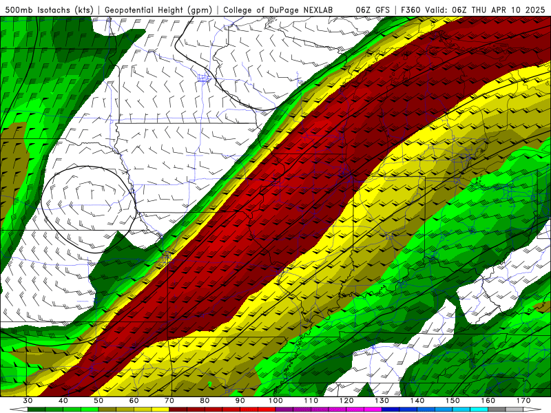Pick the bright lime green swatch ending at 50

point(90,410)
